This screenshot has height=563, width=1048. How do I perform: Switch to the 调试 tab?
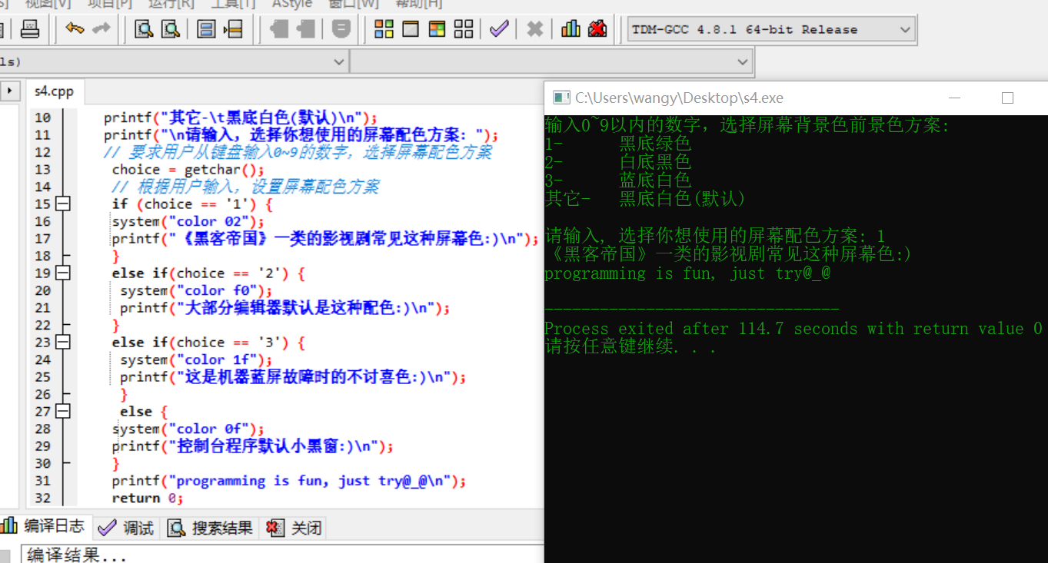coord(127,528)
